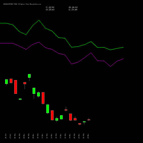This screenshot has height=143, width=143.
Task: Click the 20 Mar date label
Action: coord(74,136)
